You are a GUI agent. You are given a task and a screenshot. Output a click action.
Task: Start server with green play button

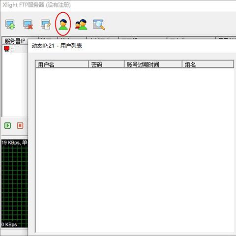coord(7,126)
